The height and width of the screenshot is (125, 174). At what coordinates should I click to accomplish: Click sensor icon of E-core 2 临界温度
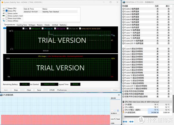click(x=123, y=9)
